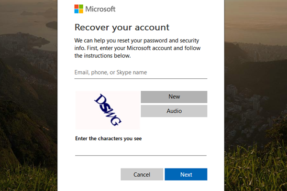Click the yellow square of Microsoft logo
287x191 pixels.
tap(80, 11)
